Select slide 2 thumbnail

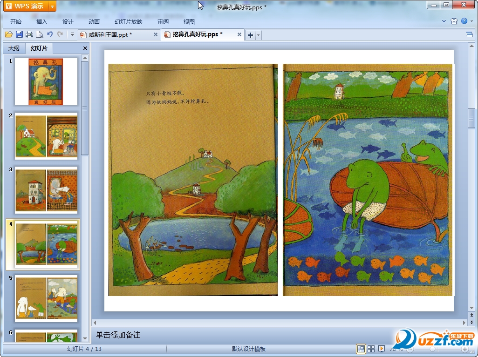(46, 136)
